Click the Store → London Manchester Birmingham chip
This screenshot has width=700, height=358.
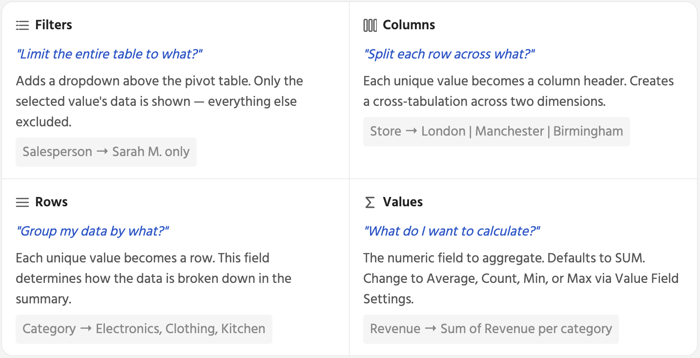(496, 131)
